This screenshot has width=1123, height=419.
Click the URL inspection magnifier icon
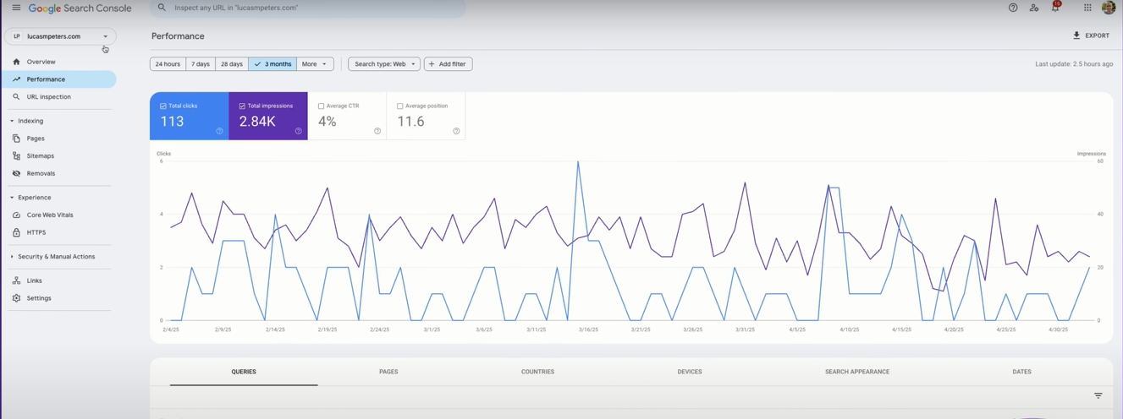pyautogui.click(x=16, y=97)
